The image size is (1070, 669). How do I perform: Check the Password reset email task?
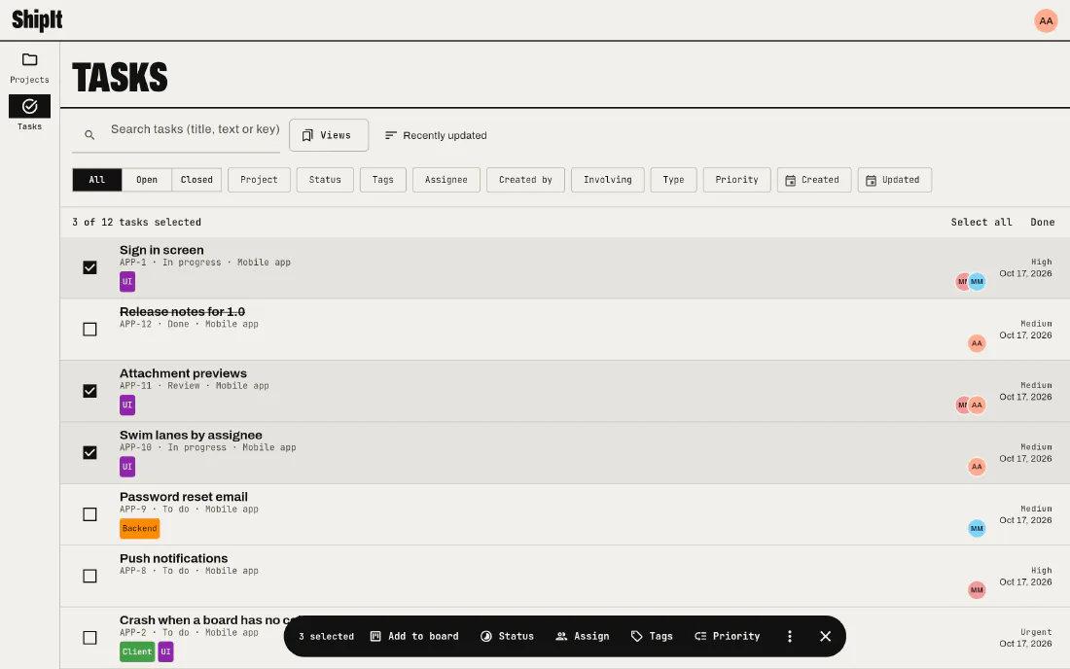pyautogui.click(x=89, y=514)
